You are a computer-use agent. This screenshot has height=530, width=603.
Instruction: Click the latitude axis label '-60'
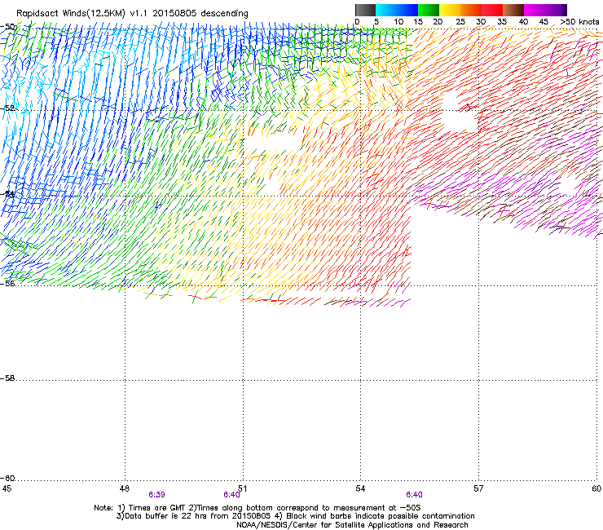[8, 479]
